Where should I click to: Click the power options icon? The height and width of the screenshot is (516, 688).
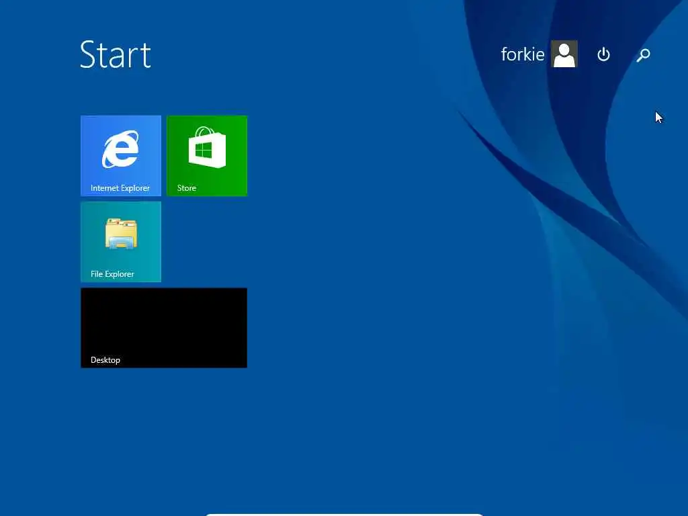(x=604, y=54)
